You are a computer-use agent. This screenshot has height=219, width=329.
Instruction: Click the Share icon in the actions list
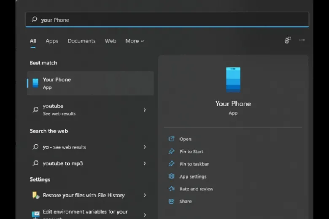(x=171, y=201)
